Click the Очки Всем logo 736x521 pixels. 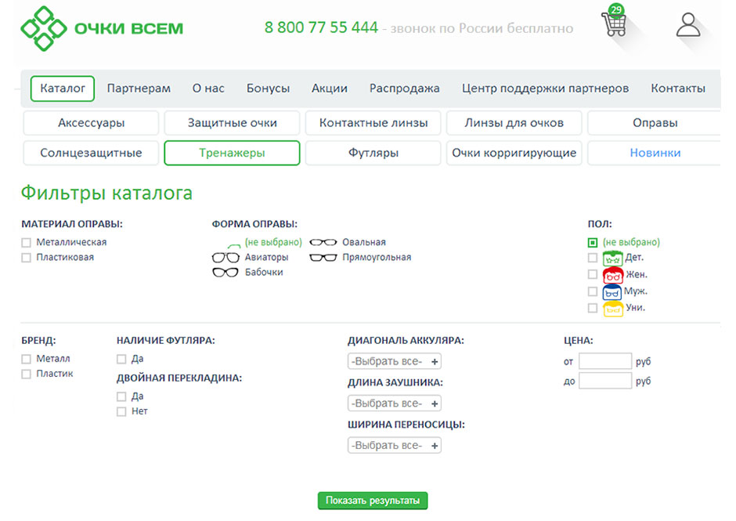click(102, 28)
